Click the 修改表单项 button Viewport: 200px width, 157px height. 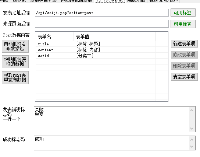tap(184, 55)
